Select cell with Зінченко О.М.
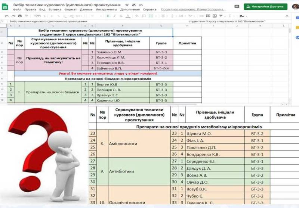This screenshot has width=299, height=208. 123,52
